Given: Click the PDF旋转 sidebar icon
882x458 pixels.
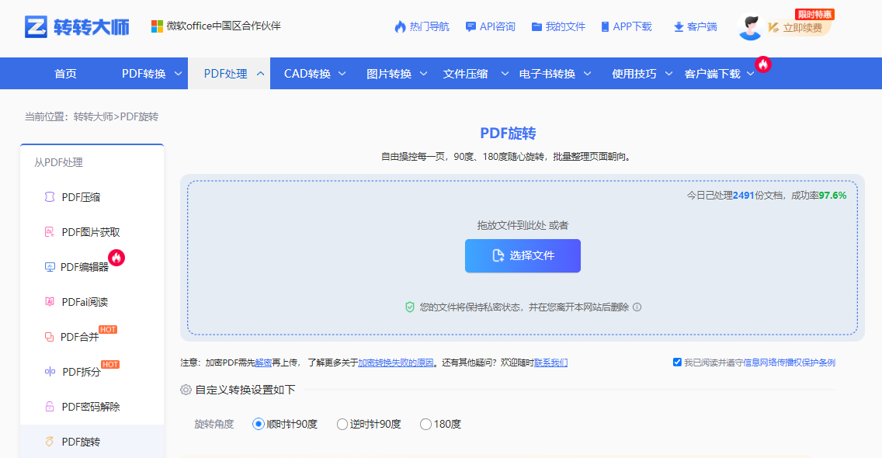Looking at the screenshot, I should point(50,442).
